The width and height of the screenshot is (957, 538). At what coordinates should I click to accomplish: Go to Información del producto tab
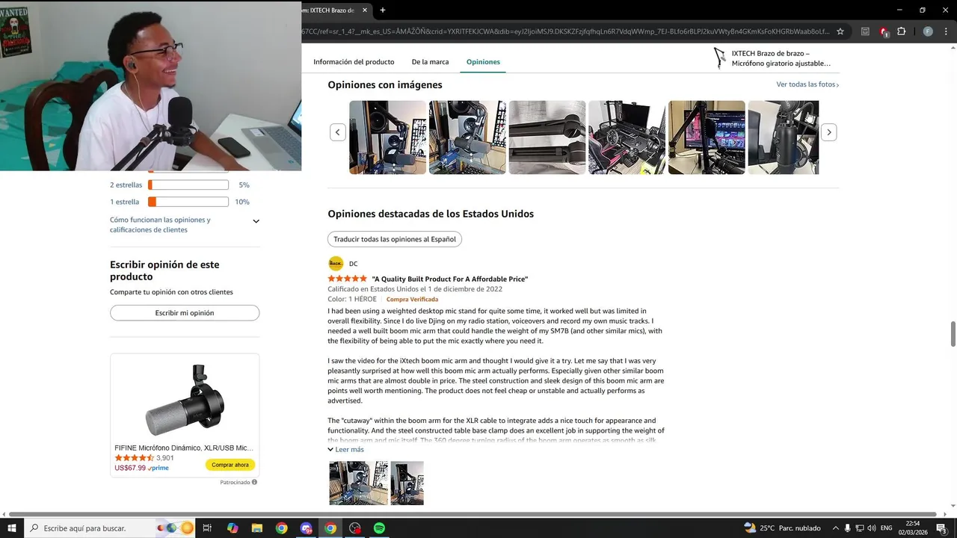[x=354, y=62]
